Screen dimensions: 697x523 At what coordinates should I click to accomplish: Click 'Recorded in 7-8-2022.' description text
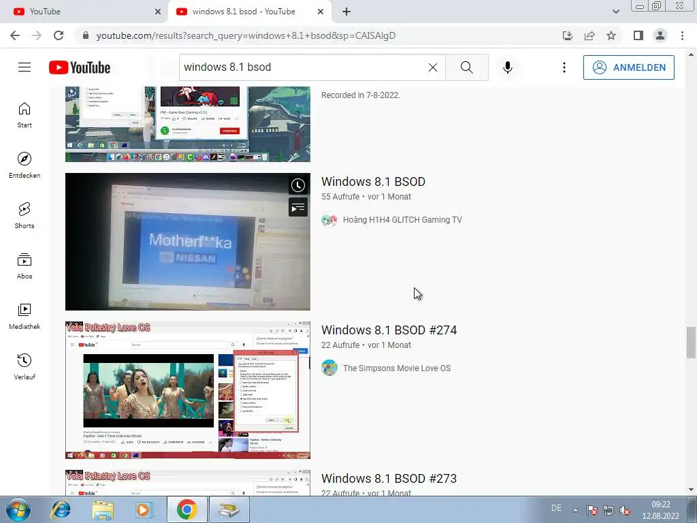coord(361,95)
